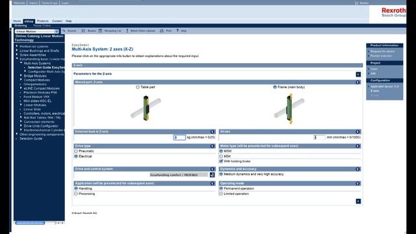The image size is (416, 234).
Task: Open info for Operating mode section
Action: pos(357,183)
